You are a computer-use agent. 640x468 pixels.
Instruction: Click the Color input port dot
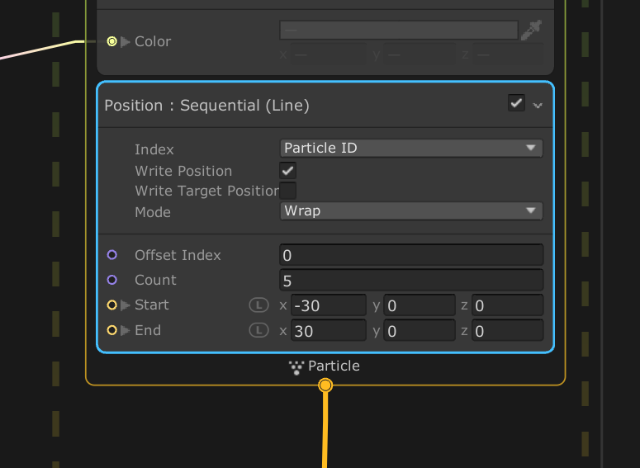[x=112, y=41]
